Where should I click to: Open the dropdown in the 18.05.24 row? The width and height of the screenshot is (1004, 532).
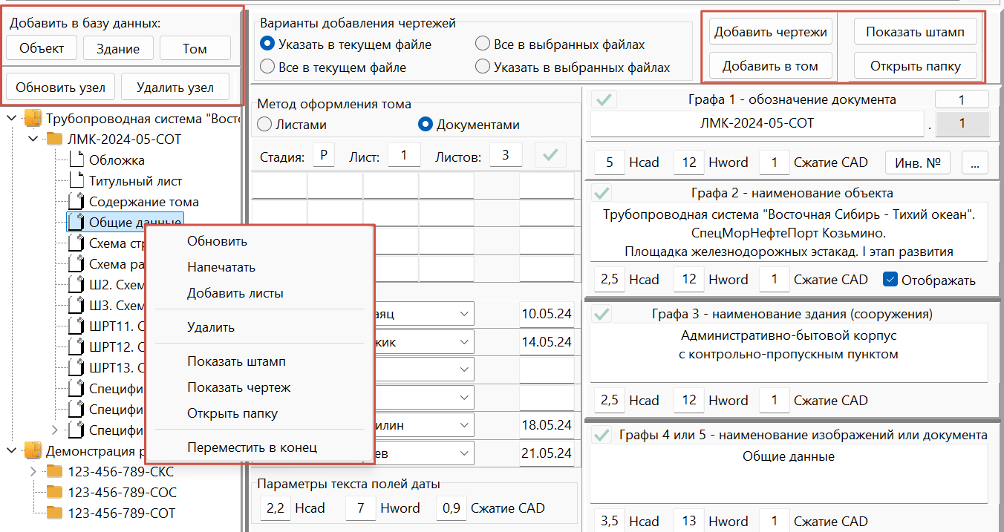tap(464, 425)
